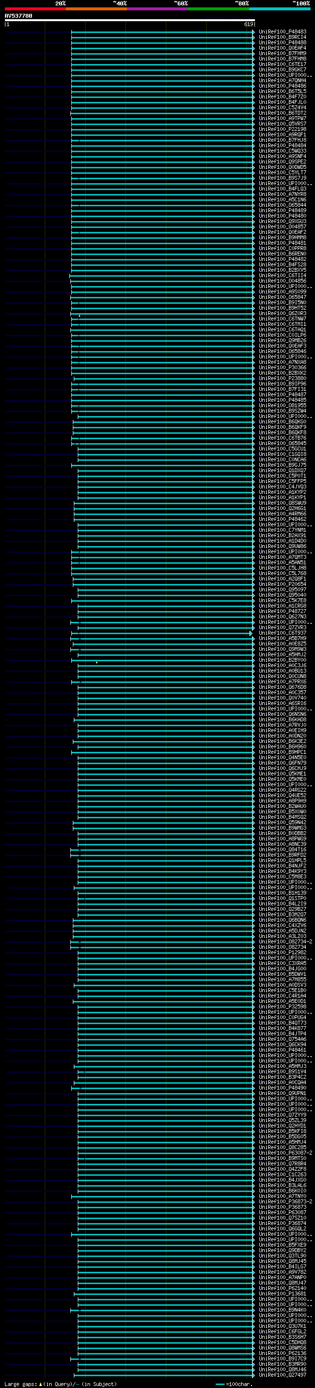Select the UniRef100_O81955 label
Screen dimensions: 315x1388
pos(283,406)
